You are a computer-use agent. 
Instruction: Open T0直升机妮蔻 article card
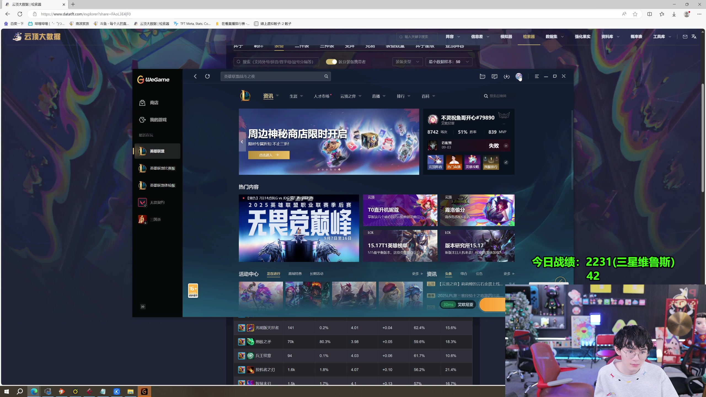tap(400, 210)
